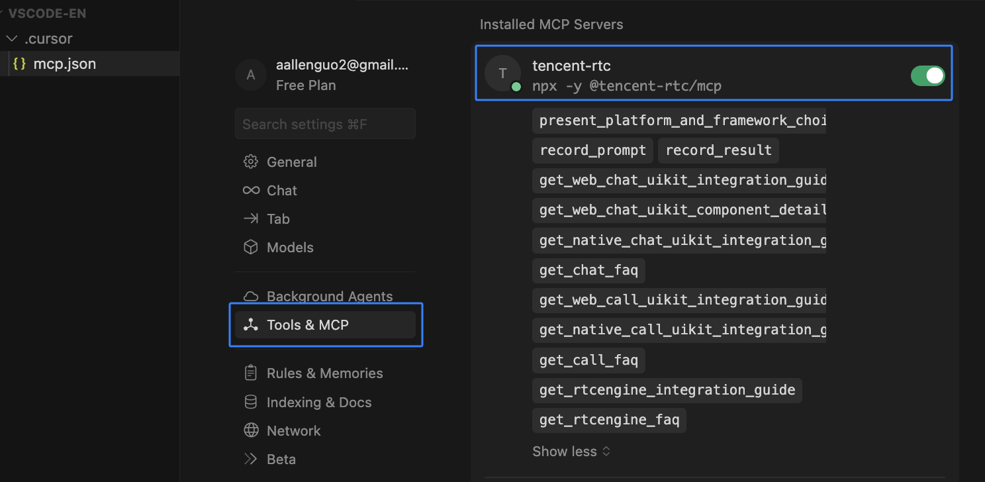Viewport: 985px width, 482px height.
Task: Click the get_chat_faq tool chip
Action: point(588,270)
